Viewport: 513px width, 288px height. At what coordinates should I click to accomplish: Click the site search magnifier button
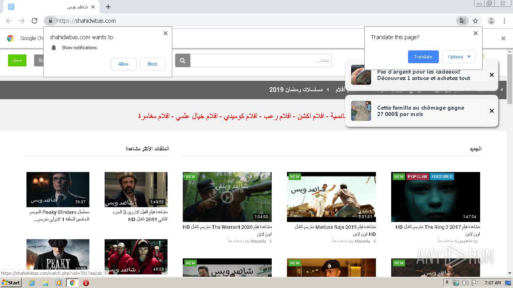pos(183,60)
